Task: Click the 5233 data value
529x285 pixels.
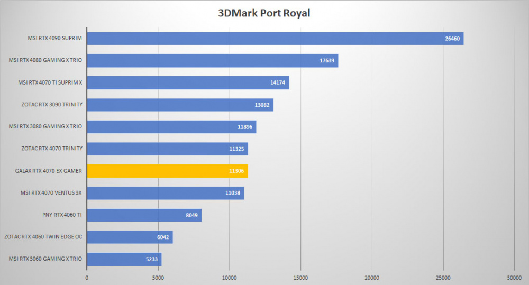Action: [152, 259]
